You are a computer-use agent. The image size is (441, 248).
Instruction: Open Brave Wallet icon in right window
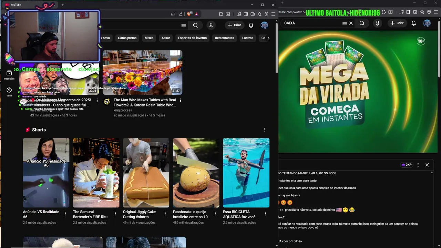[x=415, y=12]
